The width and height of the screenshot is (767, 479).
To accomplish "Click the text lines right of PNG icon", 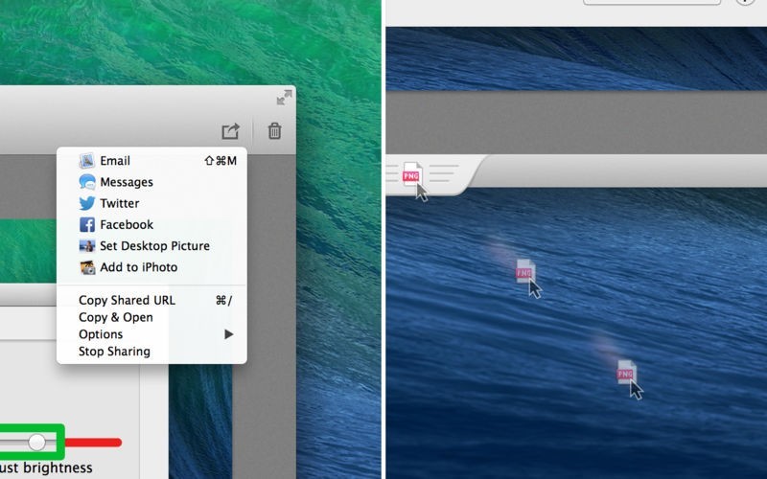I will click(x=443, y=173).
